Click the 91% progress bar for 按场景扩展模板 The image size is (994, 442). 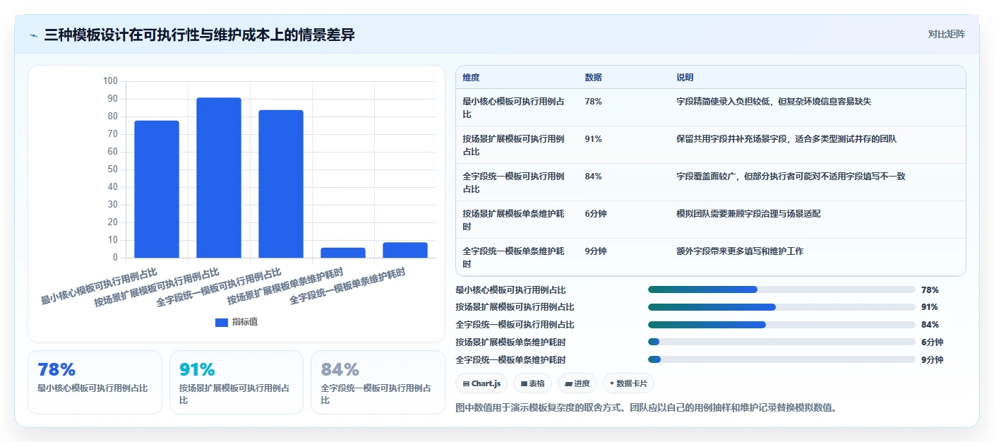pos(782,307)
